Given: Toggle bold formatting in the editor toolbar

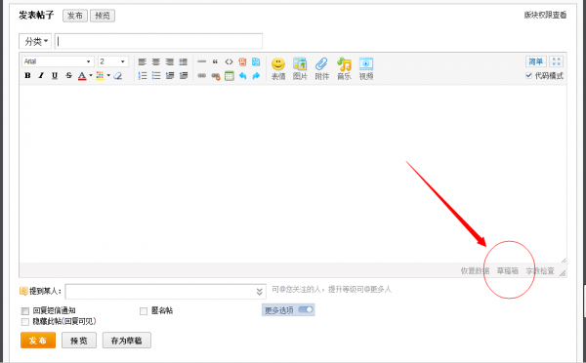Looking at the screenshot, I should (x=27, y=75).
